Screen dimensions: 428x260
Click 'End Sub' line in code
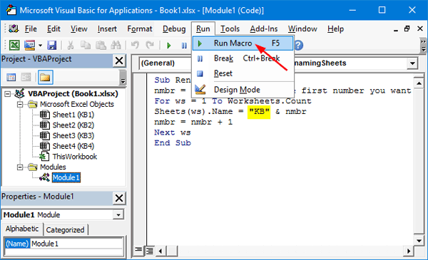173,142
